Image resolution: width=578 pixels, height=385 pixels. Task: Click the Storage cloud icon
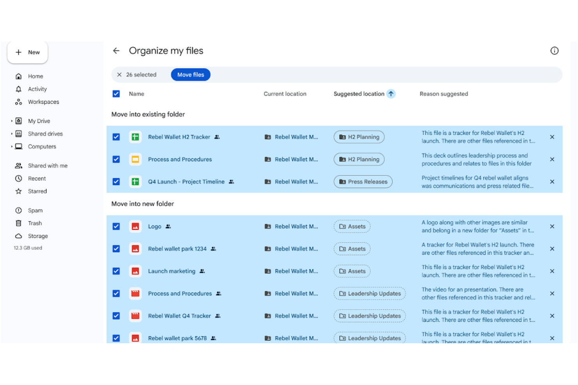18,236
